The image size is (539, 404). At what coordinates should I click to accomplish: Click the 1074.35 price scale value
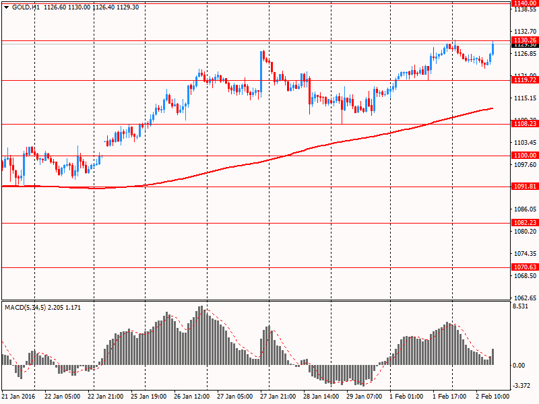(x=525, y=254)
